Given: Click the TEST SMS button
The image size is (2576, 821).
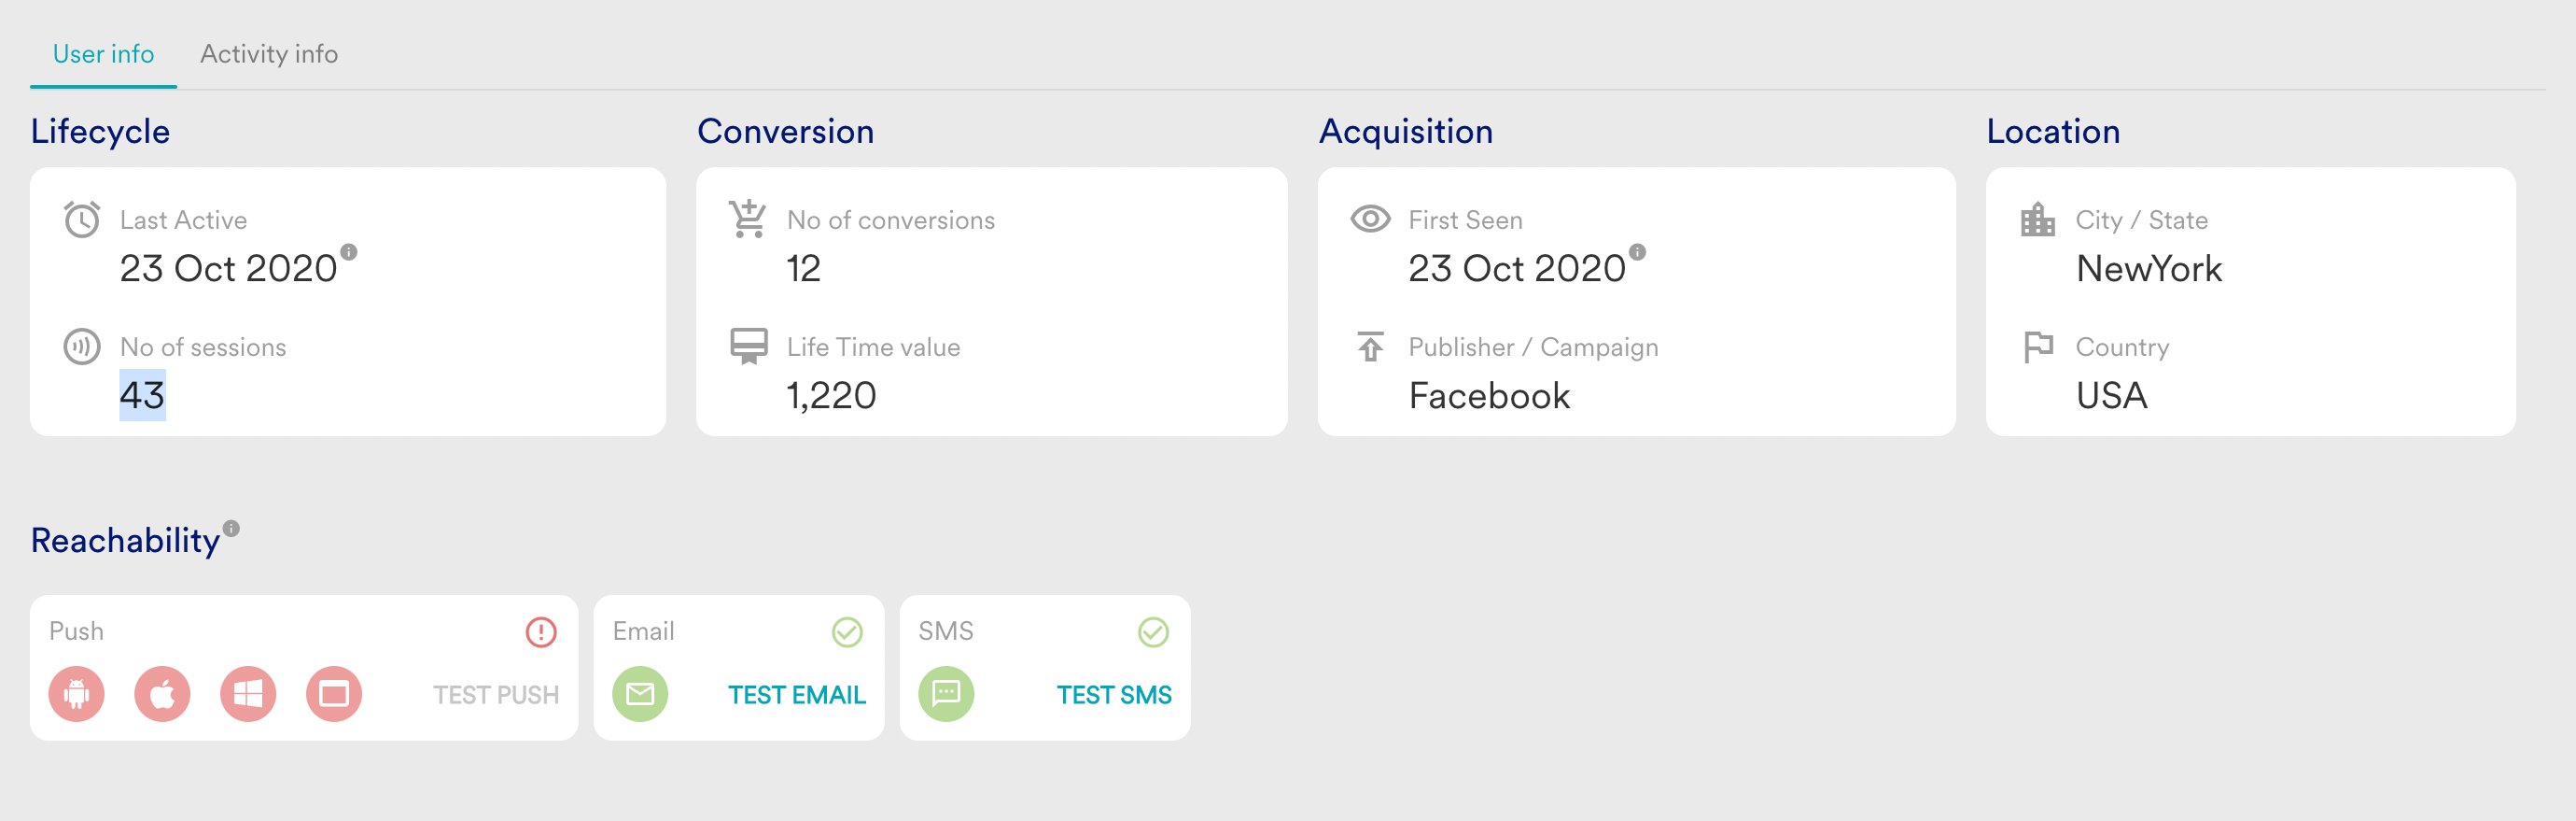Looking at the screenshot, I should [1114, 695].
